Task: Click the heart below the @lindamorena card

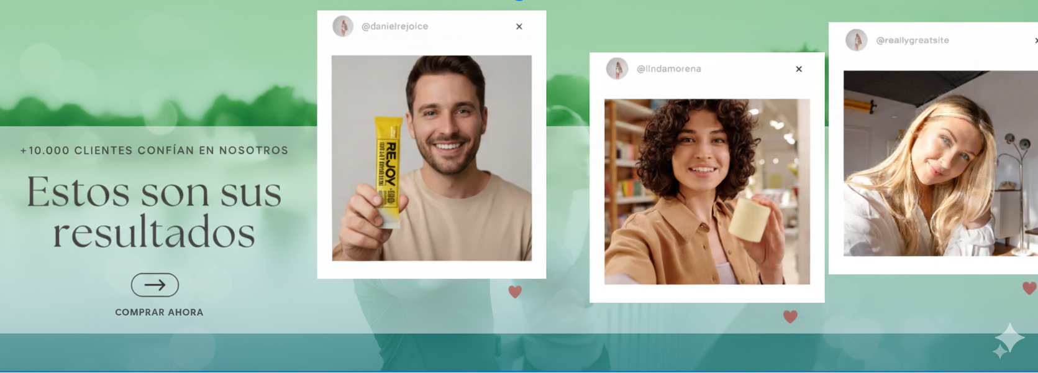Action: [790, 316]
